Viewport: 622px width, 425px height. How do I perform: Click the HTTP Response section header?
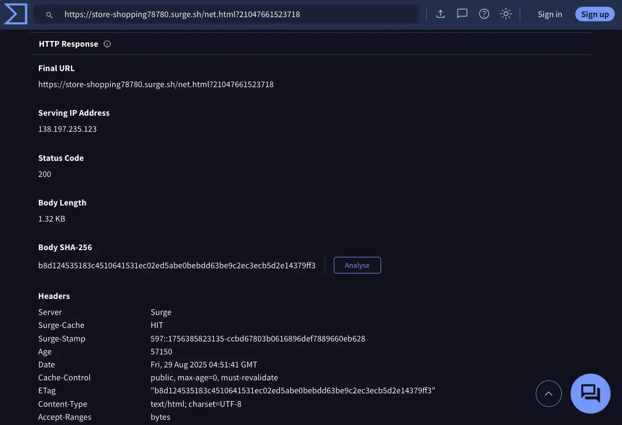(x=69, y=44)
